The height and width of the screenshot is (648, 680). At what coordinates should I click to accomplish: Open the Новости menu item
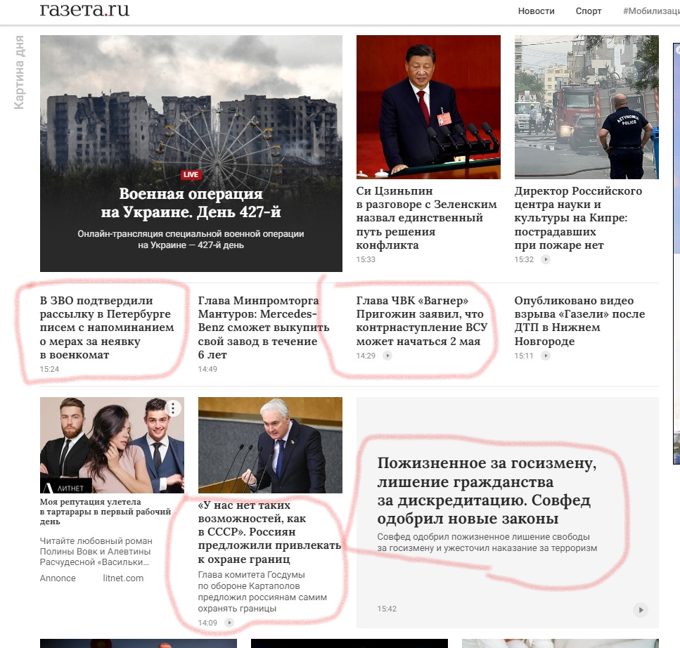[536, 11]
